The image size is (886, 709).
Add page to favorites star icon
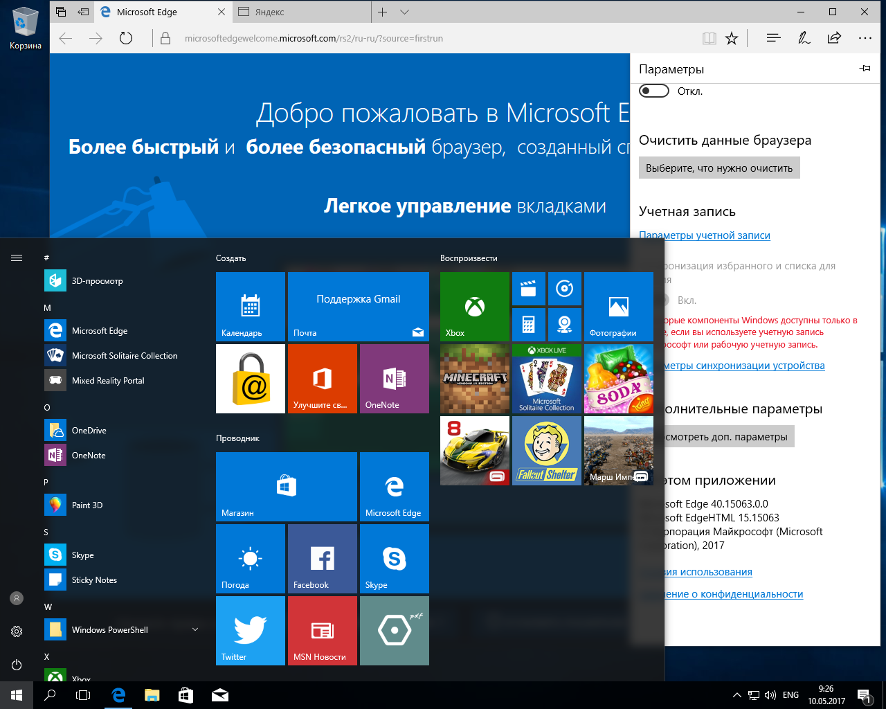(732, 39)
